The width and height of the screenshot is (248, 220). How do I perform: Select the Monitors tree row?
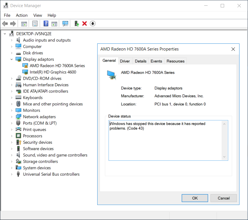click(32, 110)
